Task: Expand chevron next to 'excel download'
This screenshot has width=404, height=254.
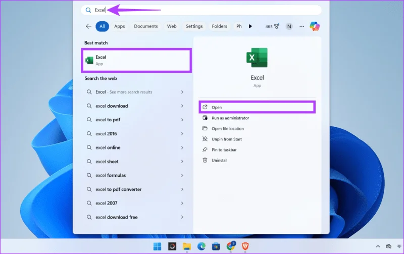Action: click(x=182, y=106)
